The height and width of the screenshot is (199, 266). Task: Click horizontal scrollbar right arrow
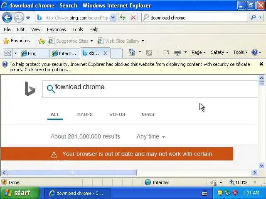pos(254,172)
